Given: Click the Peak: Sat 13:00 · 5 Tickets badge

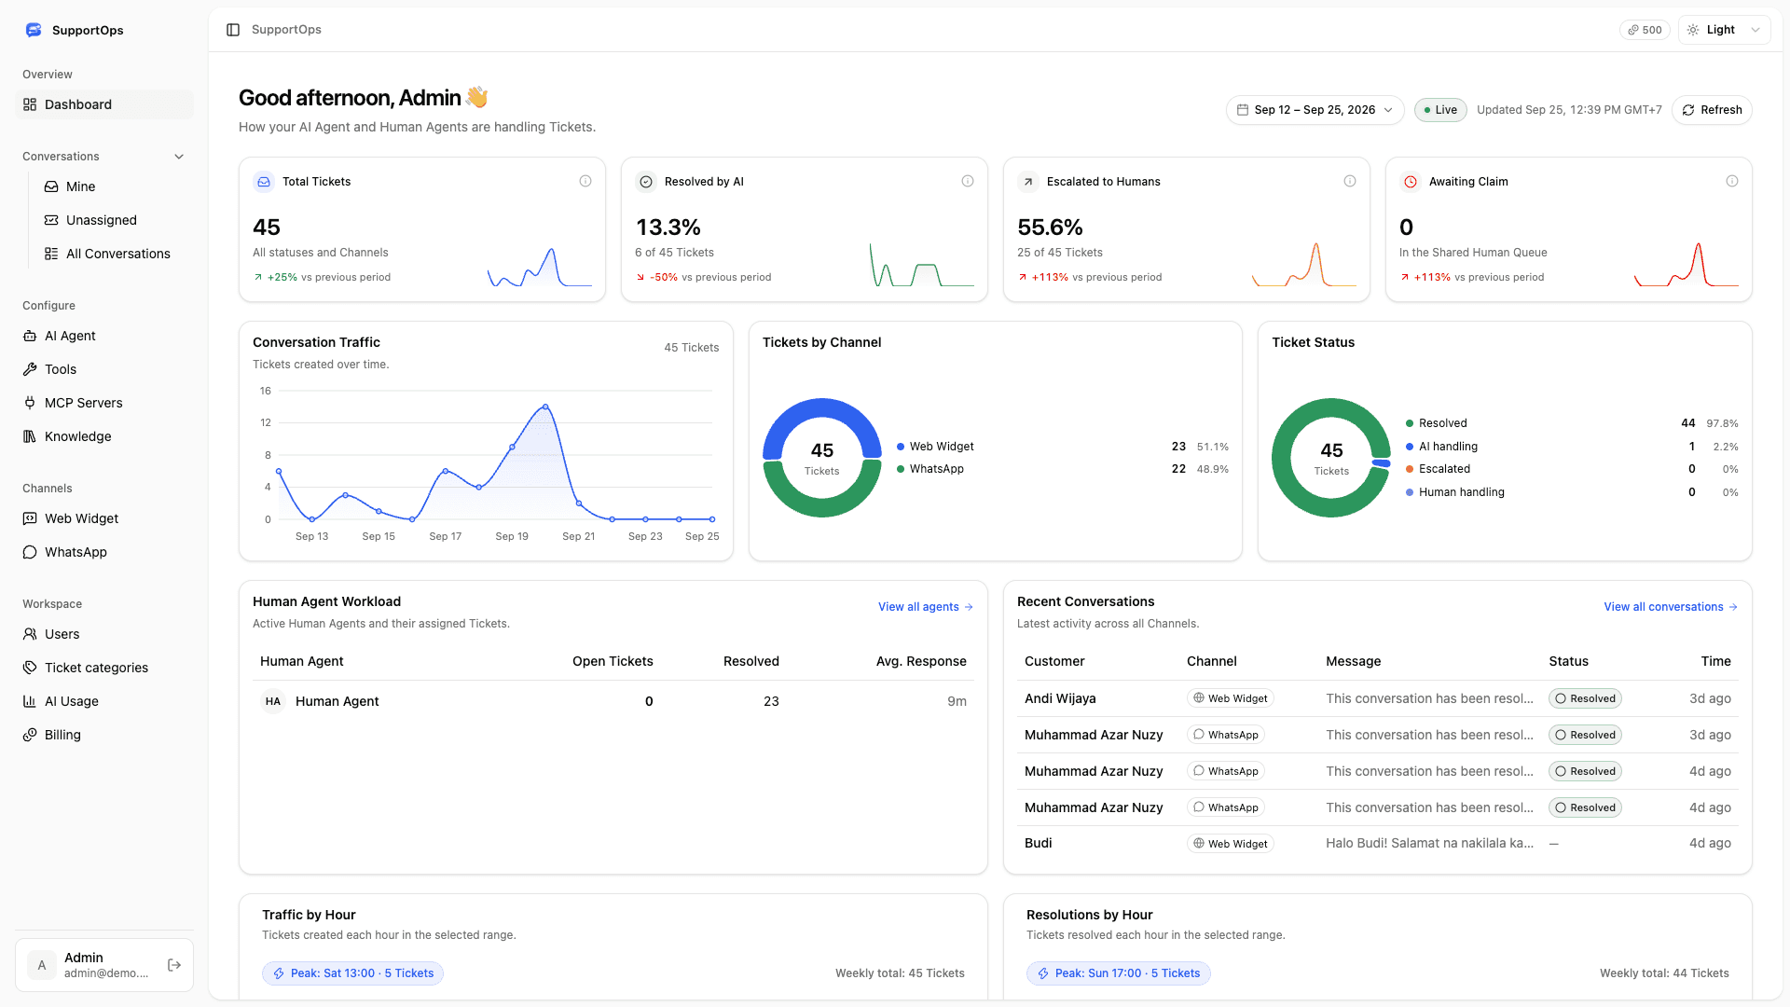Looking at the screenshot, I should (x=352, y=973).
